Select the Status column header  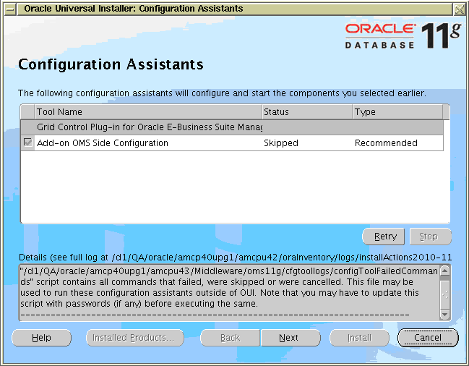point(307,112)
